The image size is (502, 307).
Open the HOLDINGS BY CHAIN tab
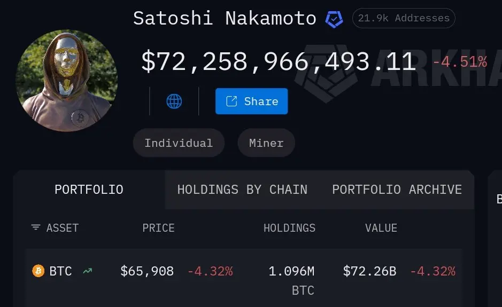coord(242,190)
